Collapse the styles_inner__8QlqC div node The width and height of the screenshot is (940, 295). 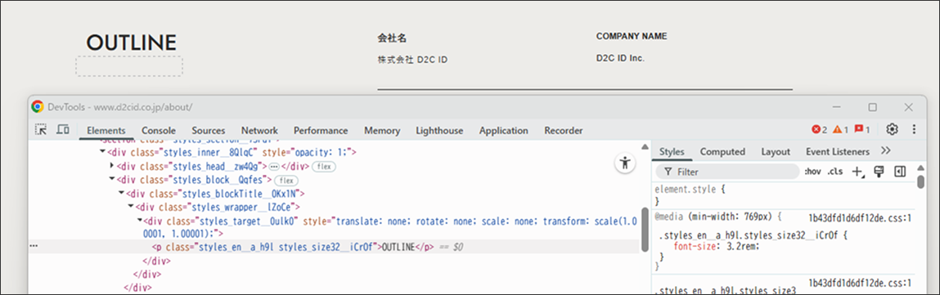click(102, 152)
